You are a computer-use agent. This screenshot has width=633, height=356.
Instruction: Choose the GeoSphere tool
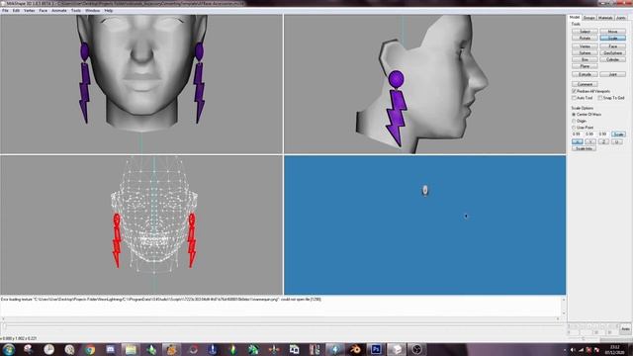click(x=612, y=52)
